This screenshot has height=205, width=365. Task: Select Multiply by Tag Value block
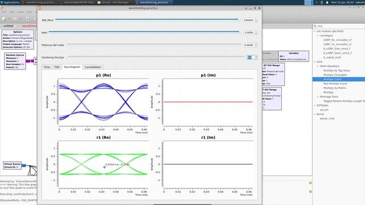[x=336, y=71]
